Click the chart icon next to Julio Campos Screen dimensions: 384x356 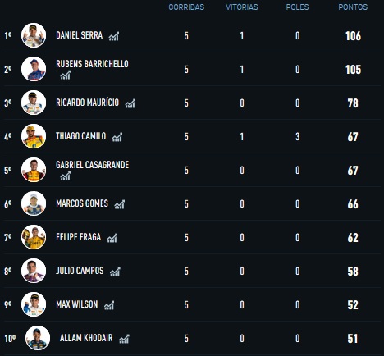(115, 272)
